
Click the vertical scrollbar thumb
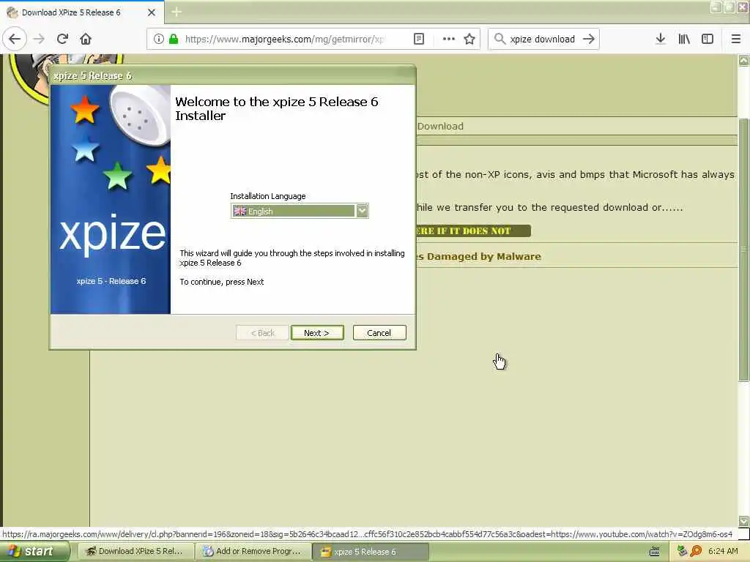744,249
